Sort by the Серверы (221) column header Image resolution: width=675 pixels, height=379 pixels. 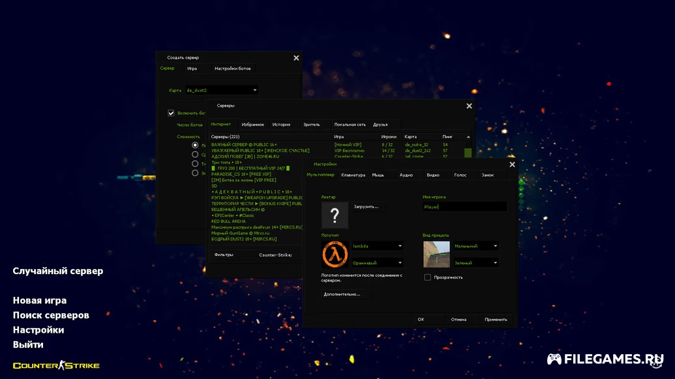point(271,137)
